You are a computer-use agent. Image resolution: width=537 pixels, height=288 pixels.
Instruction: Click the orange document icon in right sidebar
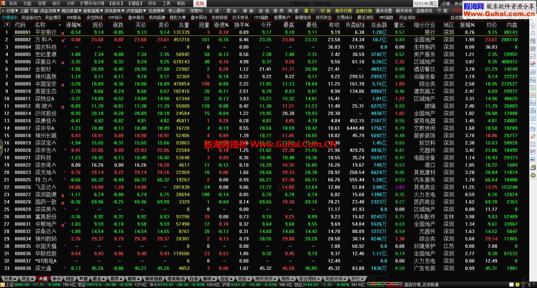point(533,88)
